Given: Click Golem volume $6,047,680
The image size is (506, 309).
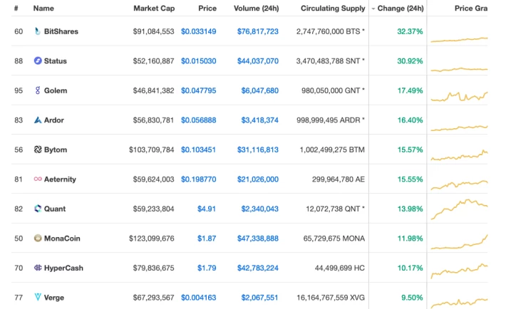Looking at the screenshot, I should [x=260, y=90].
